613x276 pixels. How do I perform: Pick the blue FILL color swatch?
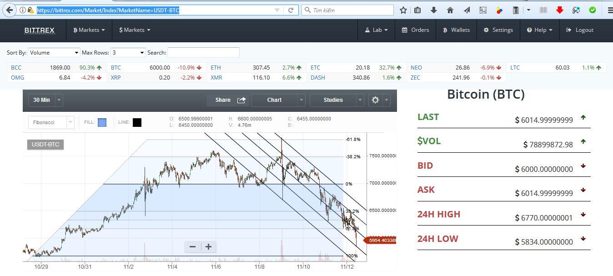coord(102,122)
